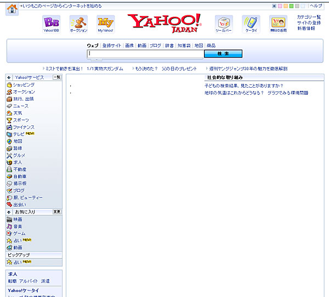This screenshot has width=329, height=297.
Task: Click the 天気 weather icon
Action: pyautogui.click(x=9, y=113)
